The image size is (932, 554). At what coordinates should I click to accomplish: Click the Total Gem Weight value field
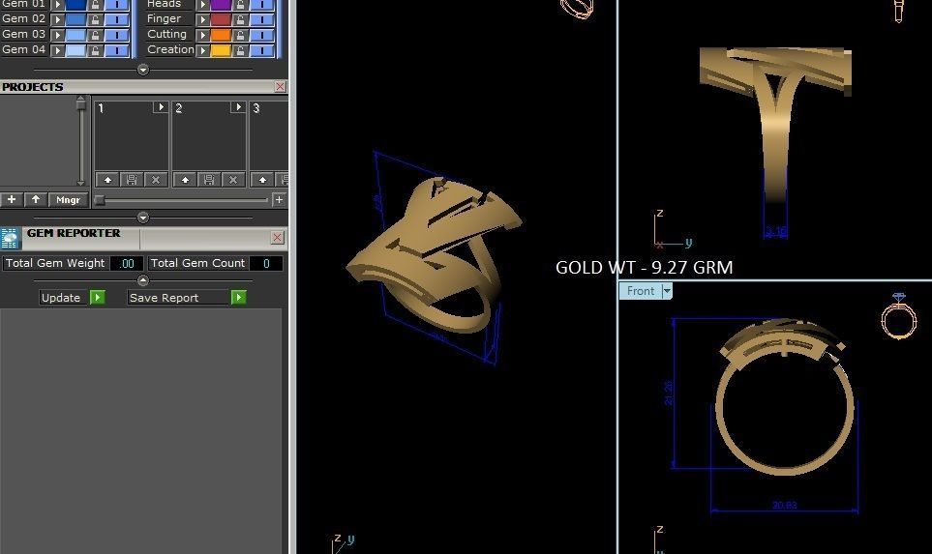click(126, 263)
